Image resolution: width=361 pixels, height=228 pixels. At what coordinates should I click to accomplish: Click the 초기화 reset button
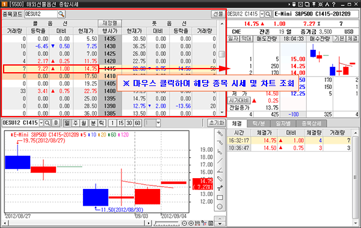pyautogui.click(x=216, y=123)
